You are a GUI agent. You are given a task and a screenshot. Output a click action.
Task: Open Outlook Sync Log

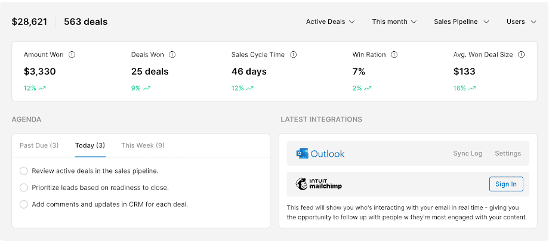point(468,154)
